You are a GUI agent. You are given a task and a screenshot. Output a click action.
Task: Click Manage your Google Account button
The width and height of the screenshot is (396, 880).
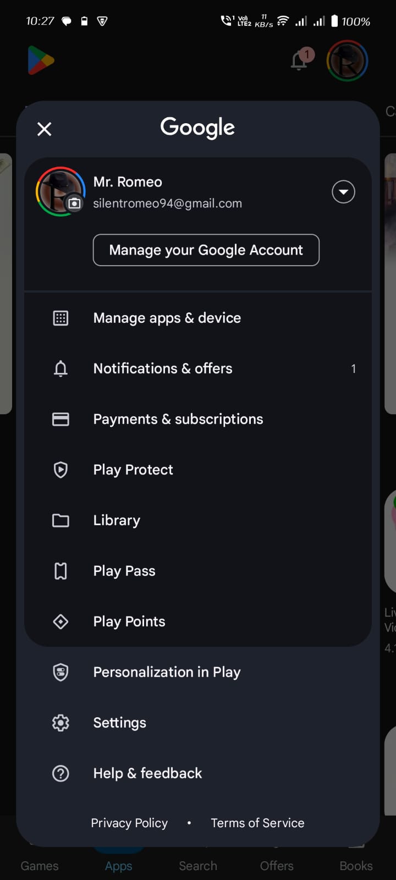point(206,250)
